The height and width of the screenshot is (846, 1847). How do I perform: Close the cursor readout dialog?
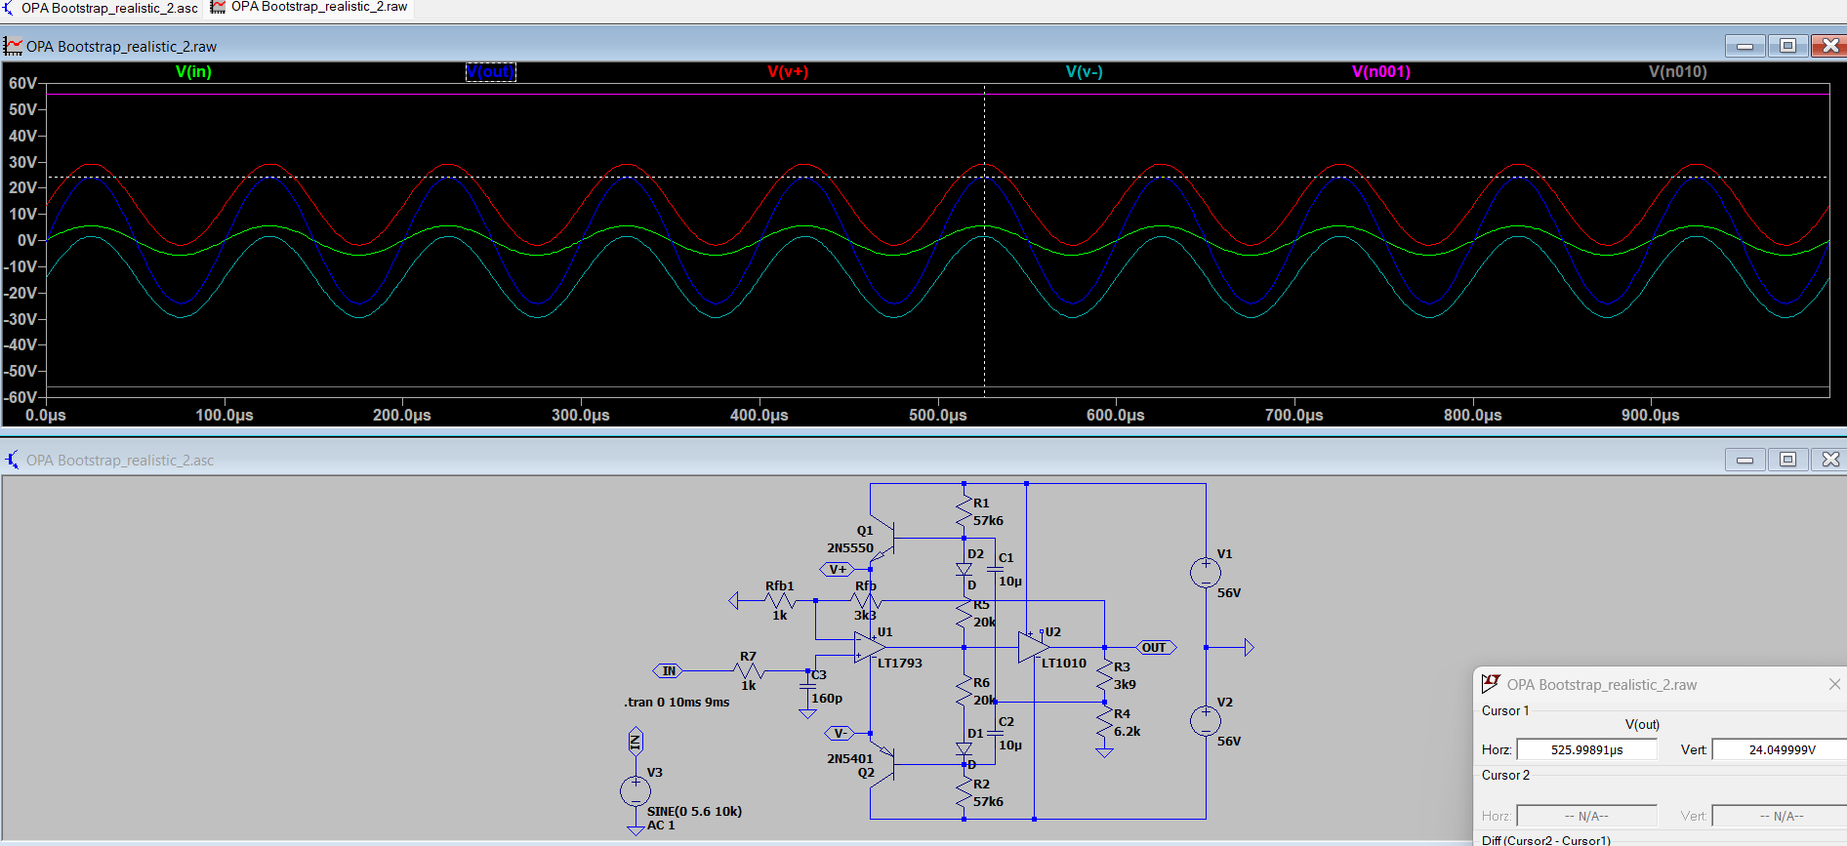(x=1834, y=684)
